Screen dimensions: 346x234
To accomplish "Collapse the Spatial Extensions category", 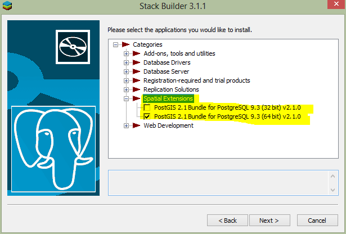I will tap(126, 98).
